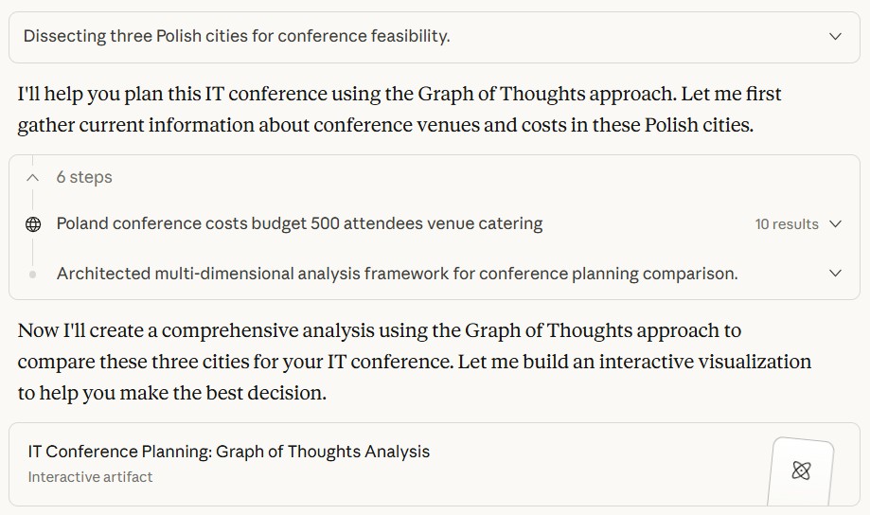Click the "10 results" count
Viewport: 870px width, 515px height.
click(786, 224)
